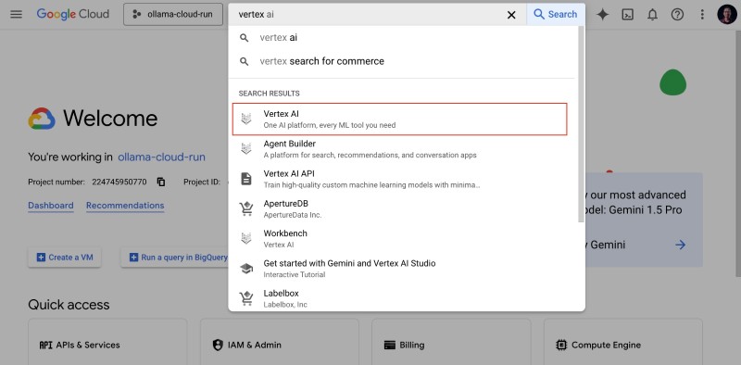Click magnifier icon beside 'vertex search for commerce'
741x365 pixels.
pyautogui.click(x=244, y=61)
